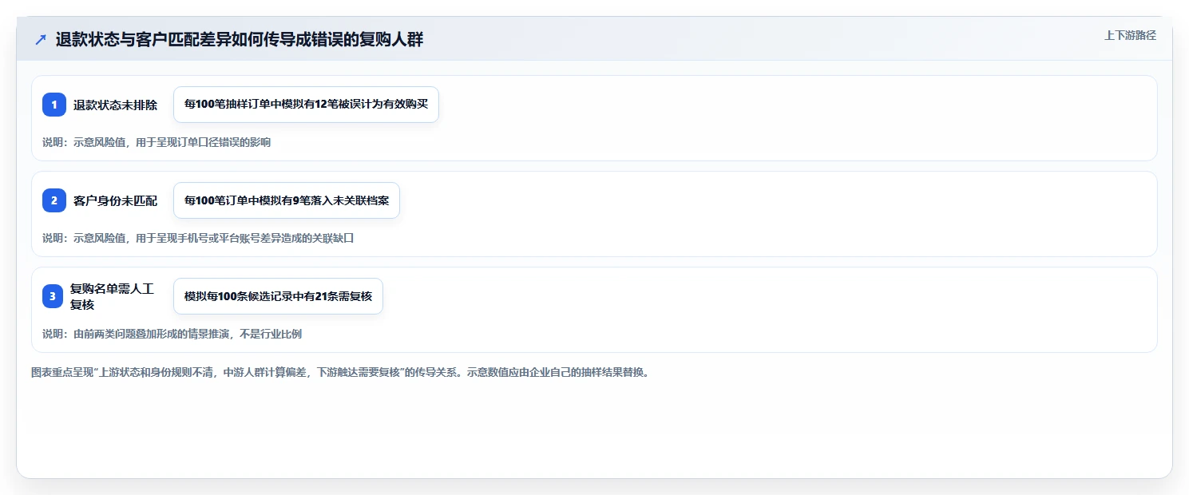Click the arrow icon beside the chart title
This screenshot has width=1189, height=495.
coord(41,40)
